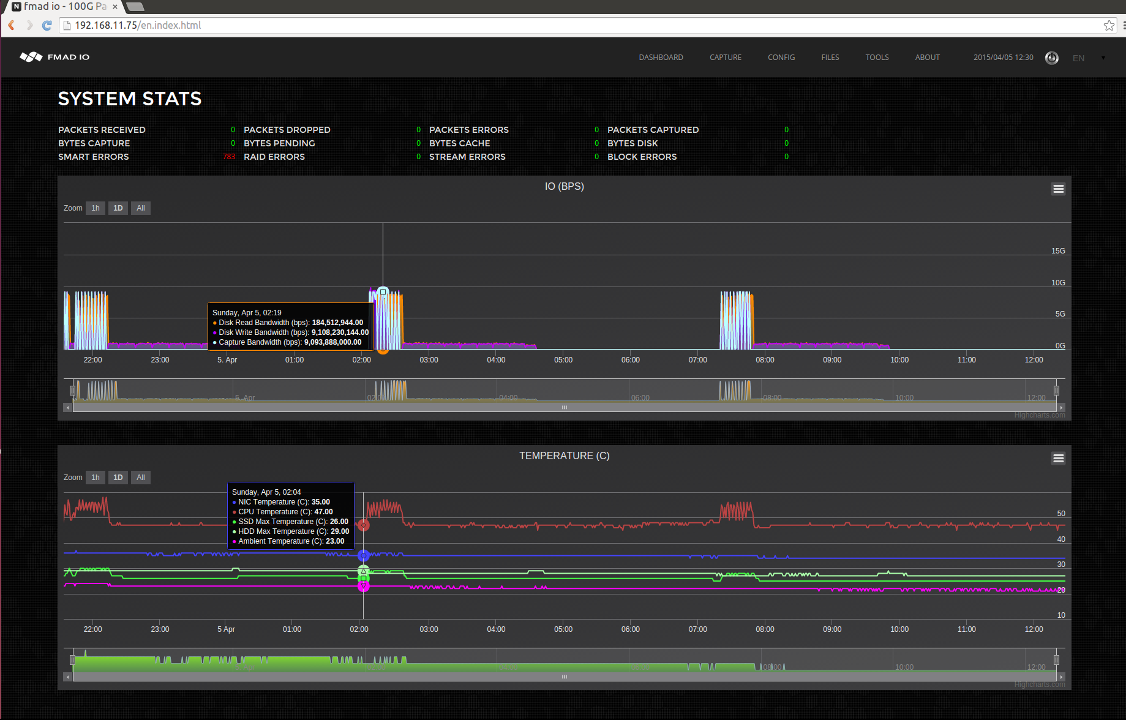Open the Temperature chart export menu

(1058, 458)
